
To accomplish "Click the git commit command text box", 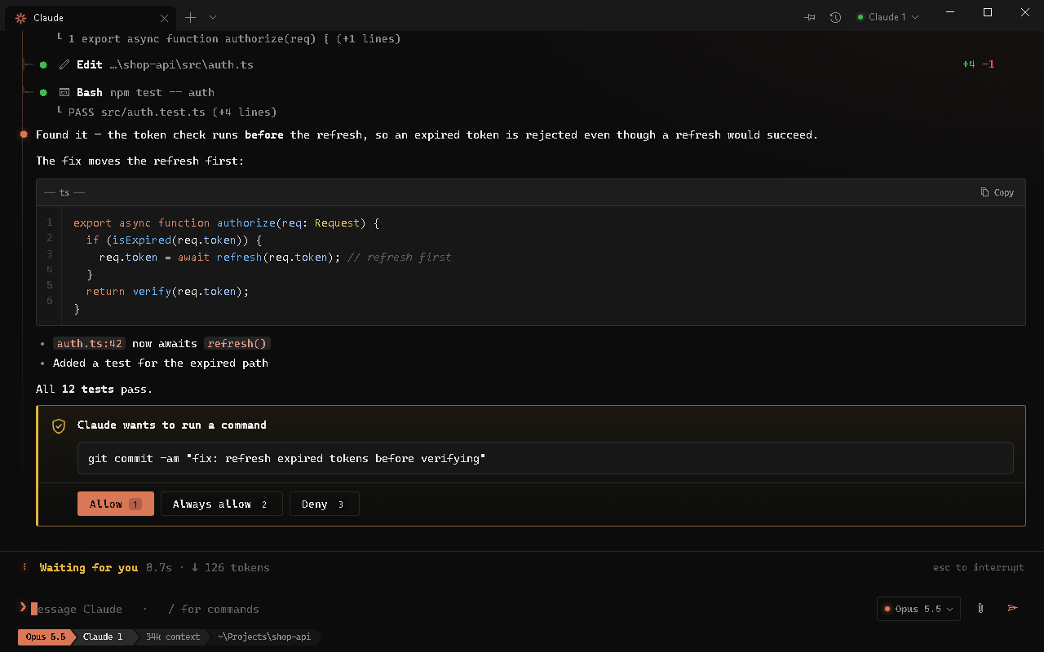I will [546, 458].
